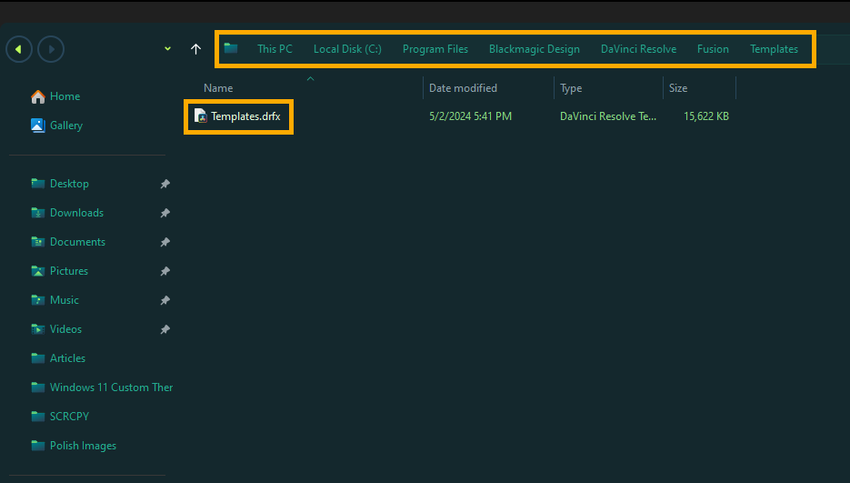The width and height of the screenshot is (850, 483).
Task: Click the Downloads folder icon in sidebar
Action: pyautogui.click(x=38, y=213)
